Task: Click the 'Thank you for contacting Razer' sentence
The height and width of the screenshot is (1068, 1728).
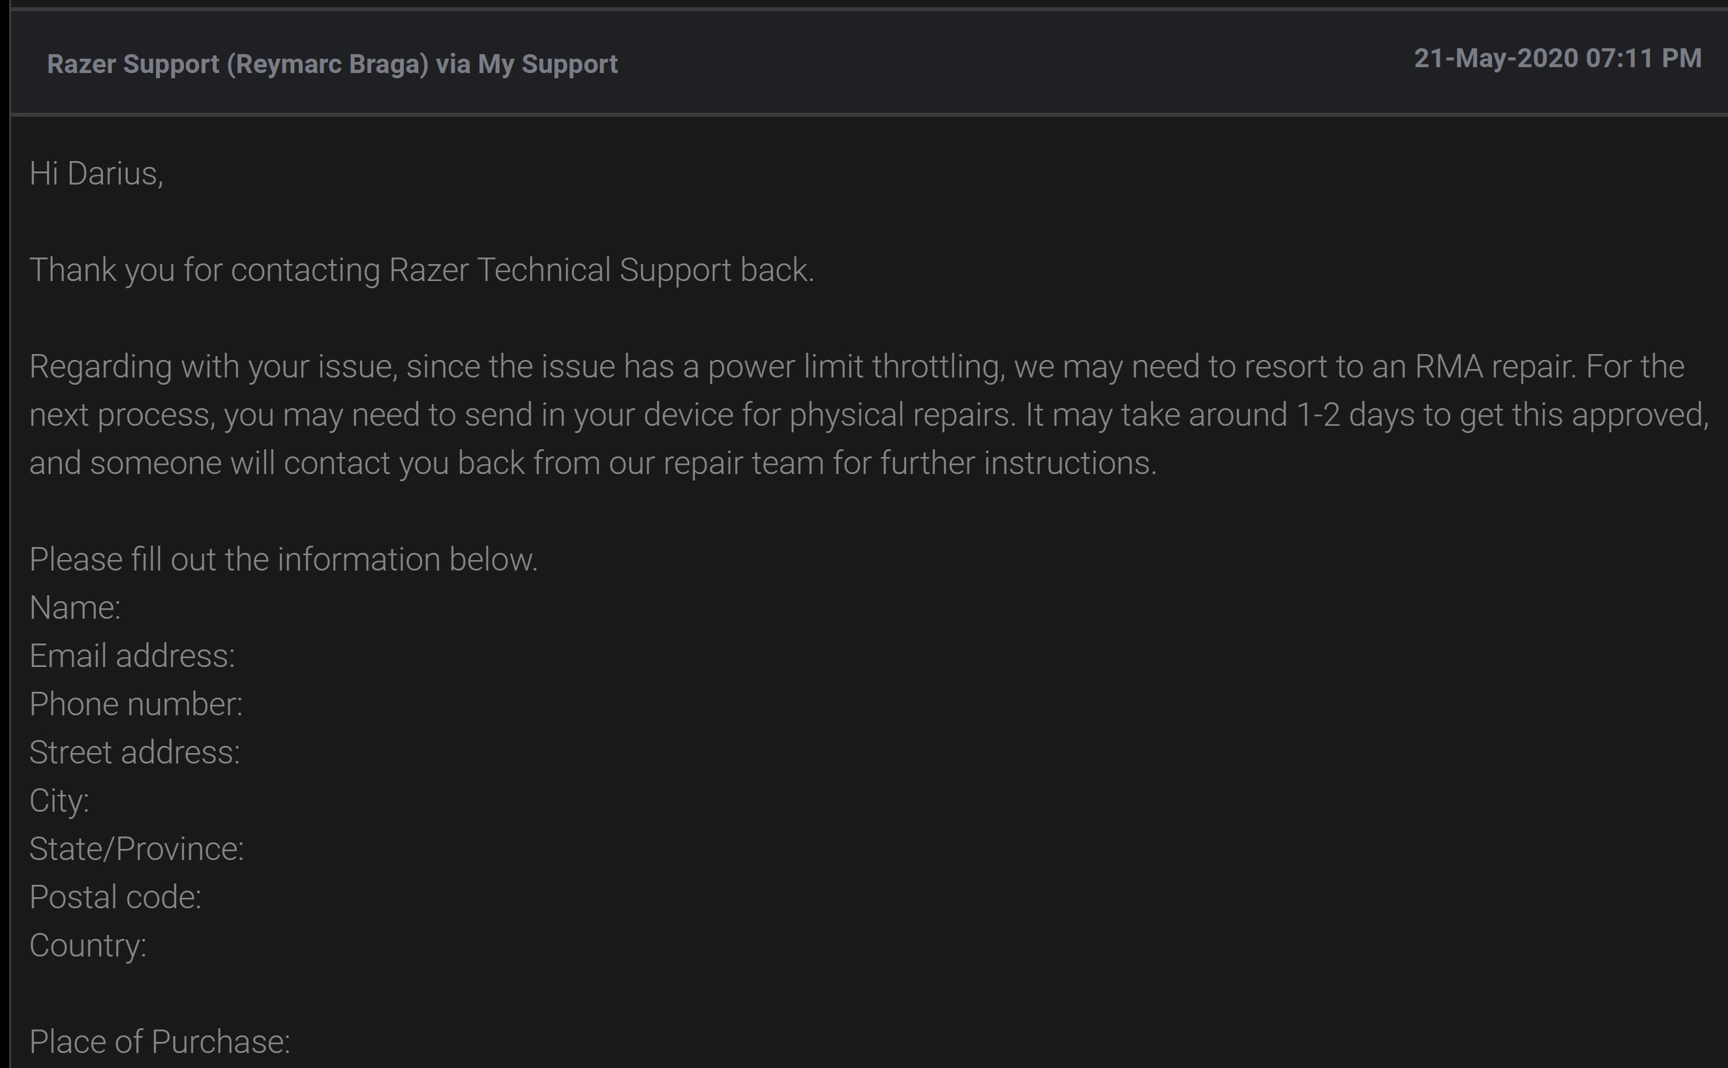Action: click(x=422, y=271)
